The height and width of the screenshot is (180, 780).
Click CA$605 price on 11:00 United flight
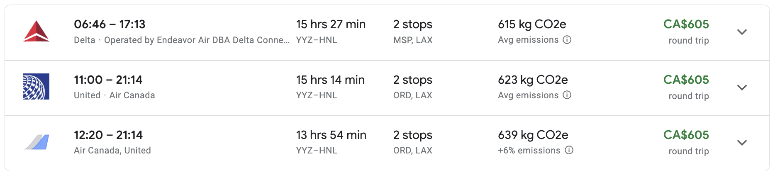(x=686, y=80)
